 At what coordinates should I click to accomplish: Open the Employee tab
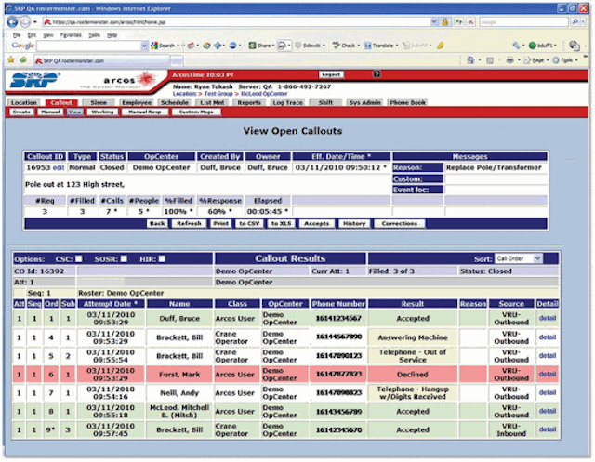[137, 102]
